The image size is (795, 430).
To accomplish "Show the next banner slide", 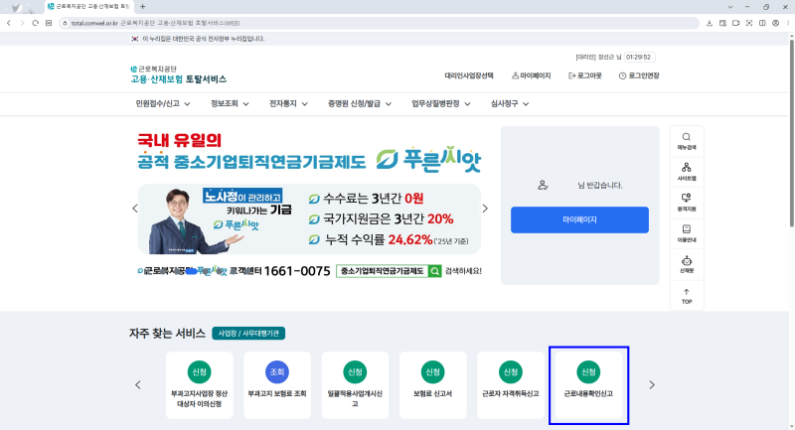I will coord(485,209).
